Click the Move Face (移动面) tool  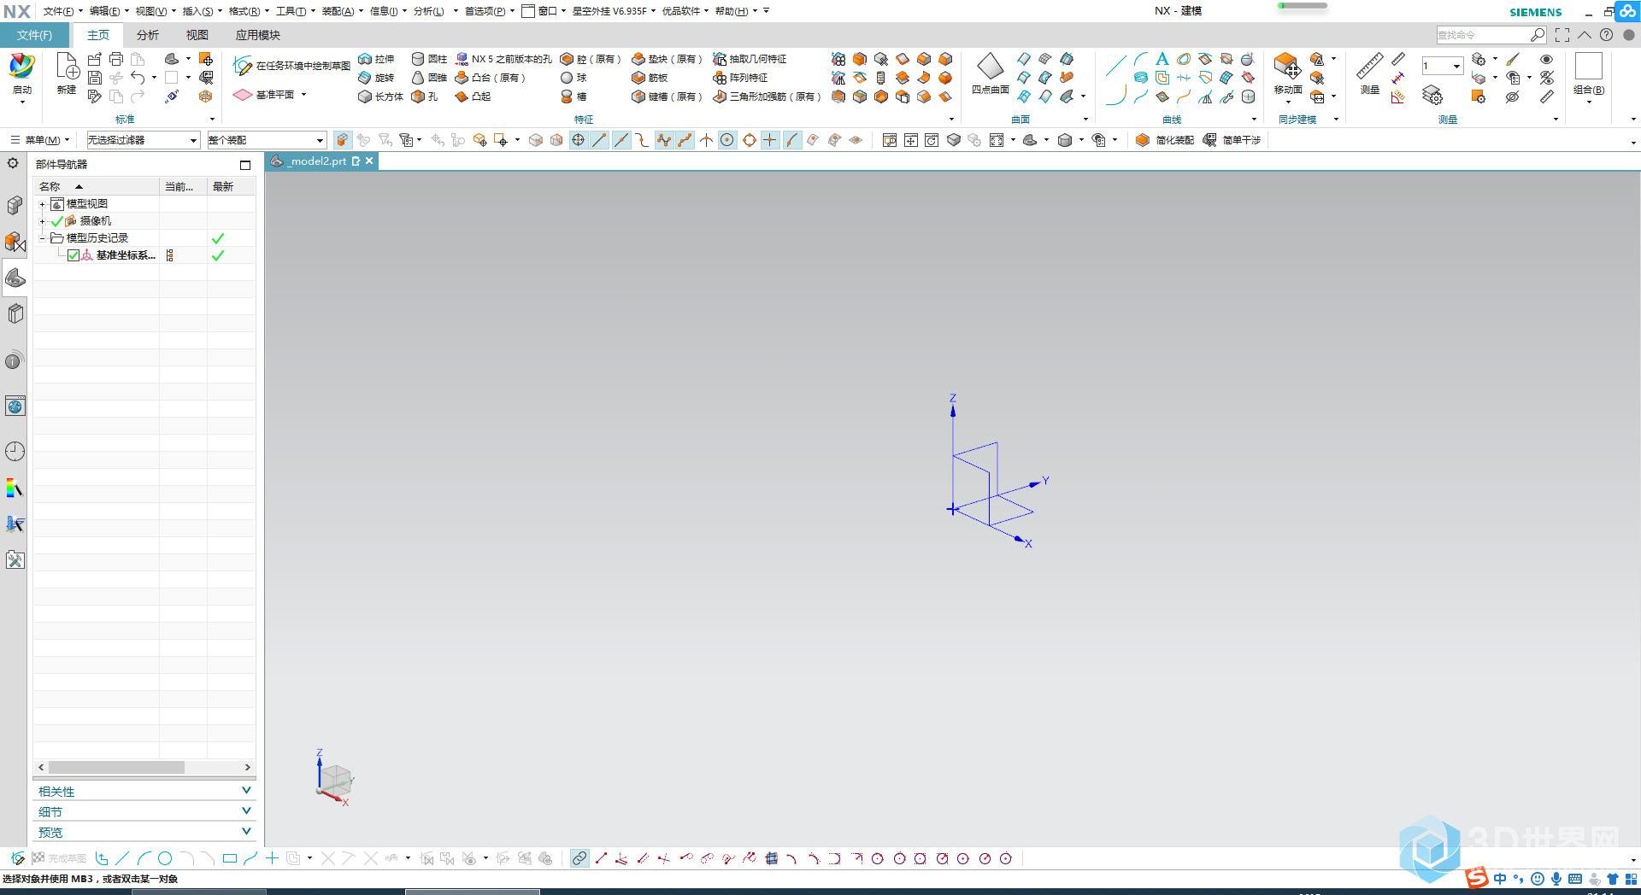1288,73
